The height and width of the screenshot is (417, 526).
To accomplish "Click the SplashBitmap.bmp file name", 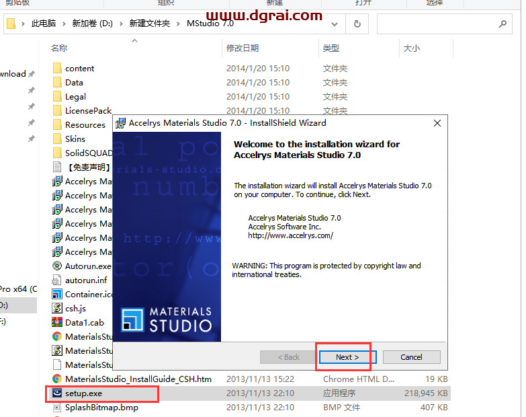I will 101,408.
